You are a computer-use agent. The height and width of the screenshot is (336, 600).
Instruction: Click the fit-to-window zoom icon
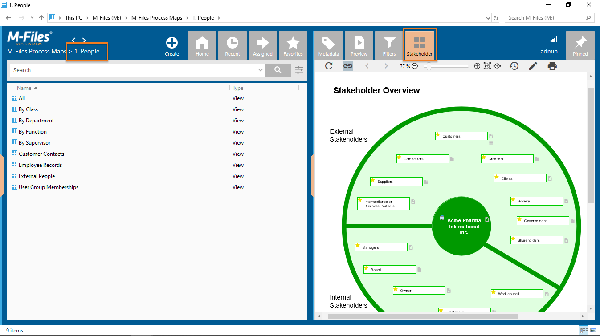[x=487, y=66]
